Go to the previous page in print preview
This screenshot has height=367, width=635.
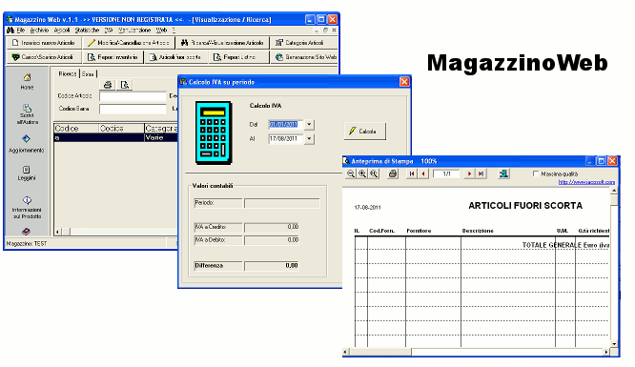tap(423, 173)
